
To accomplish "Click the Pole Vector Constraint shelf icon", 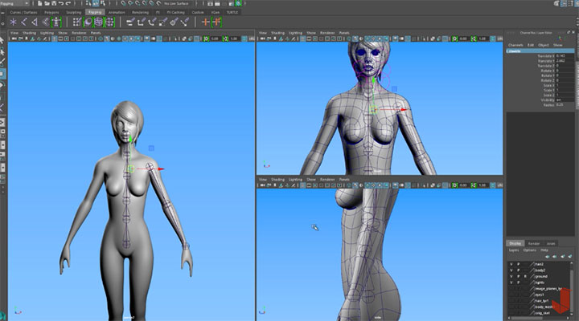I will click(185, 22).
